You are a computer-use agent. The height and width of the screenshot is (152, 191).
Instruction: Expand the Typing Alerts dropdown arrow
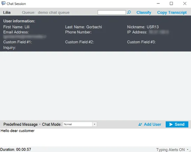tap(188, 150)
